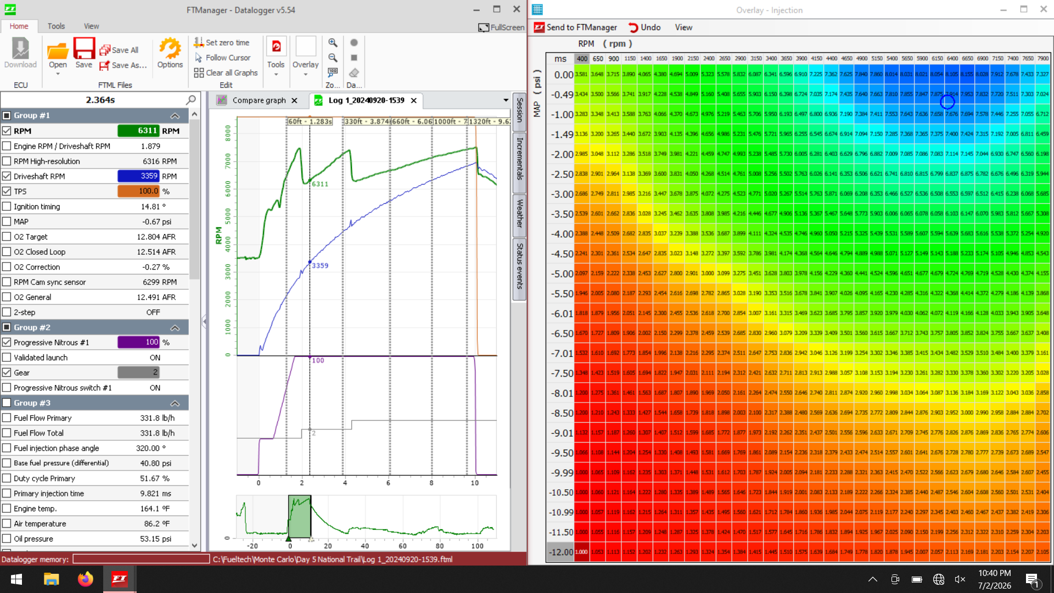
Task: Open the Overlay dropdown arrow
Action: 306,74
